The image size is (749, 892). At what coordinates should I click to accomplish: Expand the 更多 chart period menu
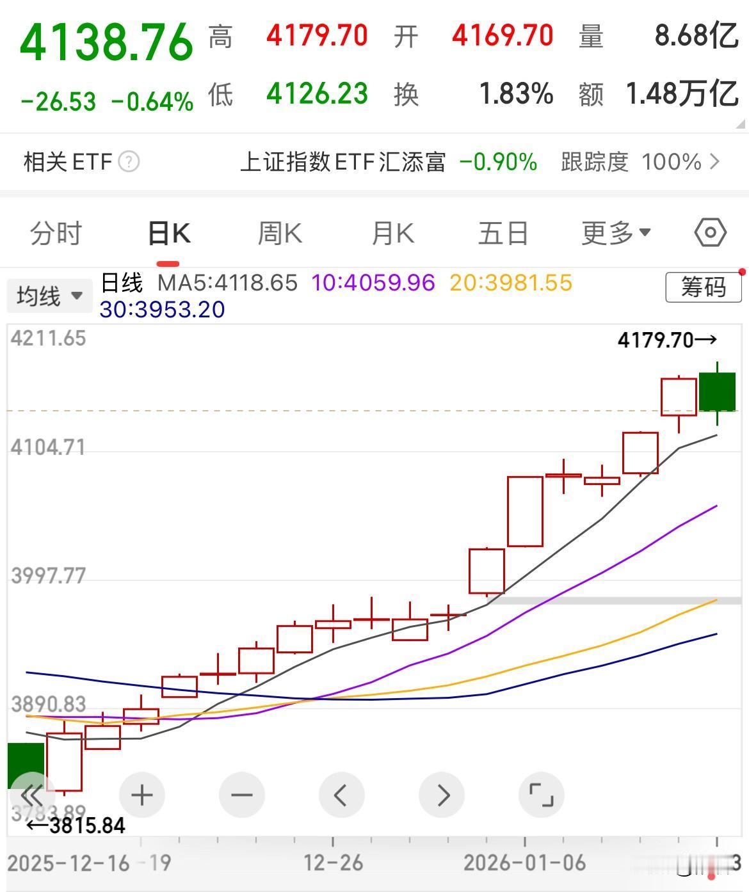pyautogui.click(x=614, y=233)
